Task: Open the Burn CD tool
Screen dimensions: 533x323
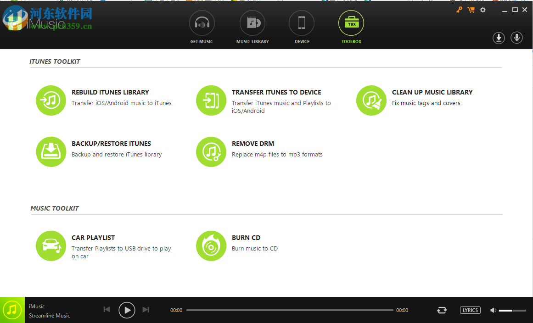Action: (211, 245)
